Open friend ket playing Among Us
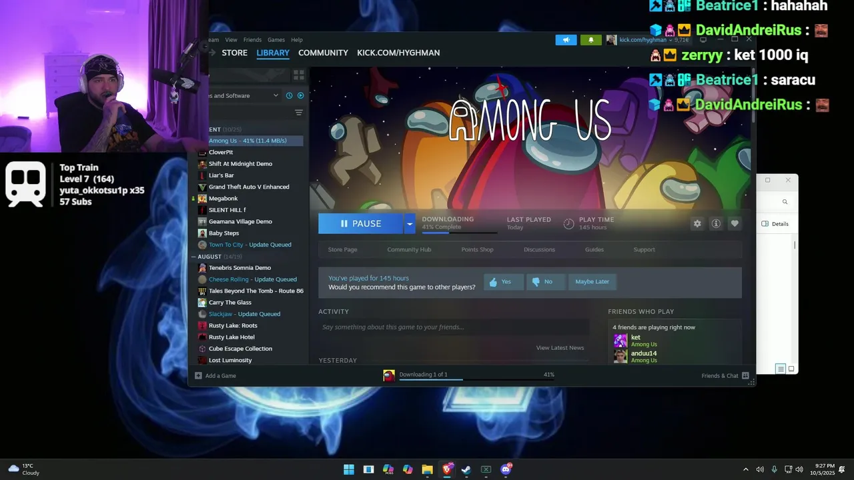The width and height of the screenshot is (854, 480). (x=635, y=341)
